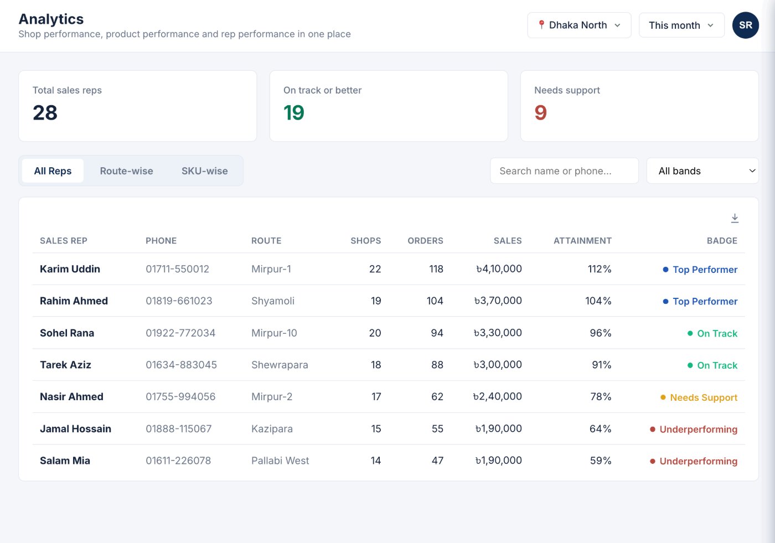The height and width of the screenshot is (543, 775).
Task: Click the Mirpur-2 route cell
Action: [x=272, y=397]
